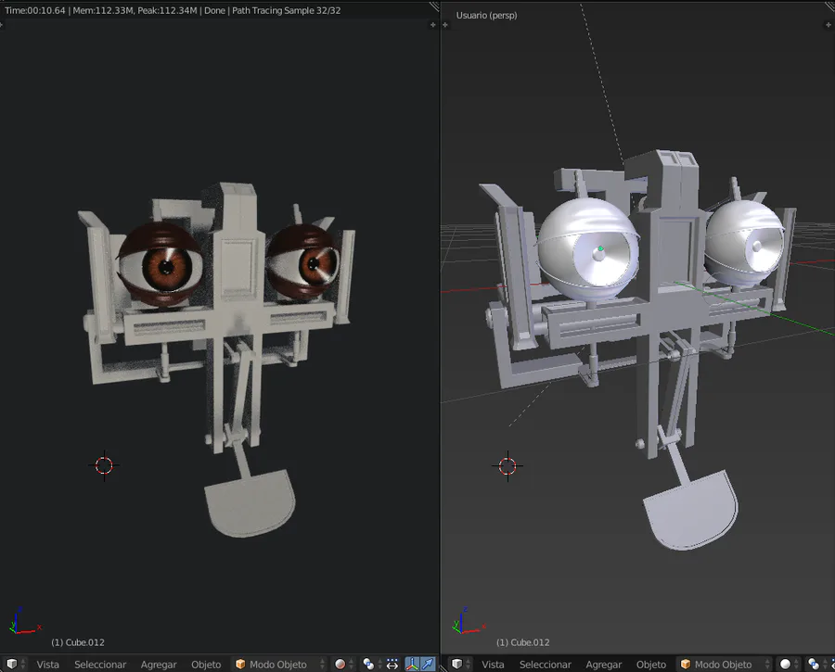Viewport: 835px width, 672px height.
Task: Open Agregar menu in right viewport
Action: point(604,665)
